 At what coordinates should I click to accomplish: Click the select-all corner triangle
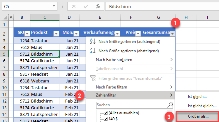click(x=5, y=17)
